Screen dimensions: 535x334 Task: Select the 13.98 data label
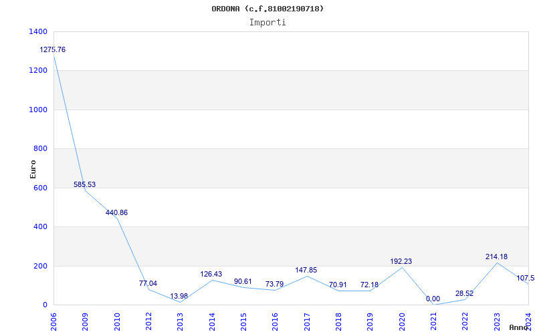point(179,296)
